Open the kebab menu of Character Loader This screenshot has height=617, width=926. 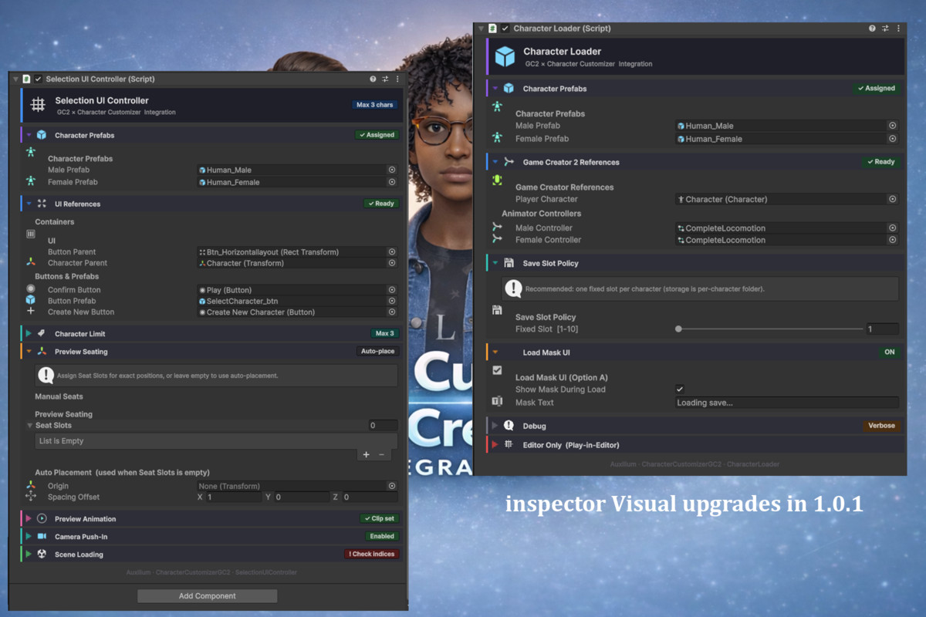[x=897, y=28]
